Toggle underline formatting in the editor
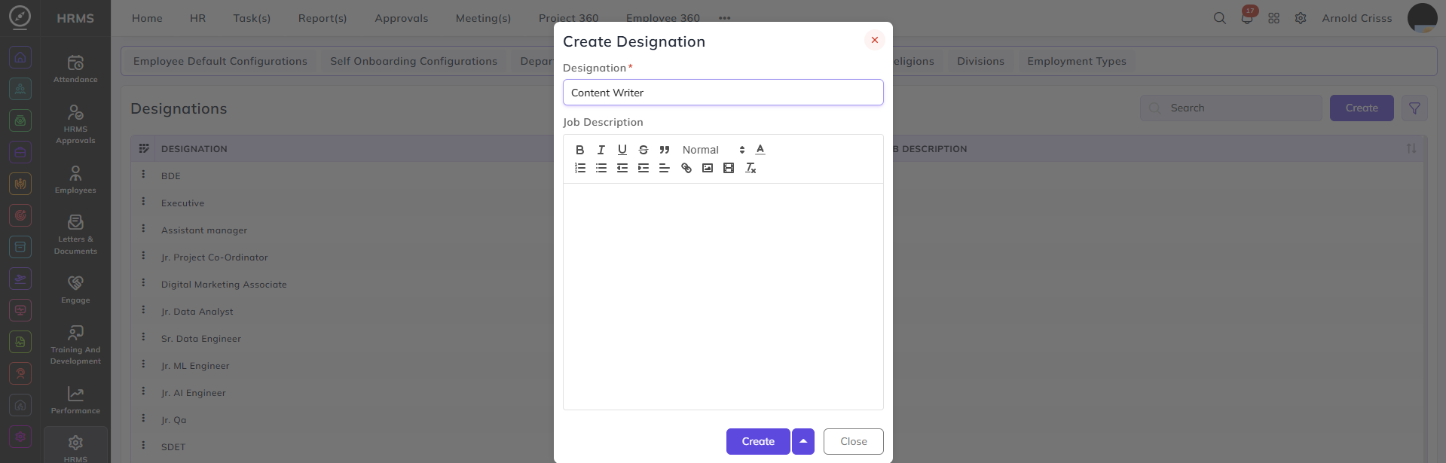The height and width of the screenshot is (463, 1446). [x=622, y=150]
